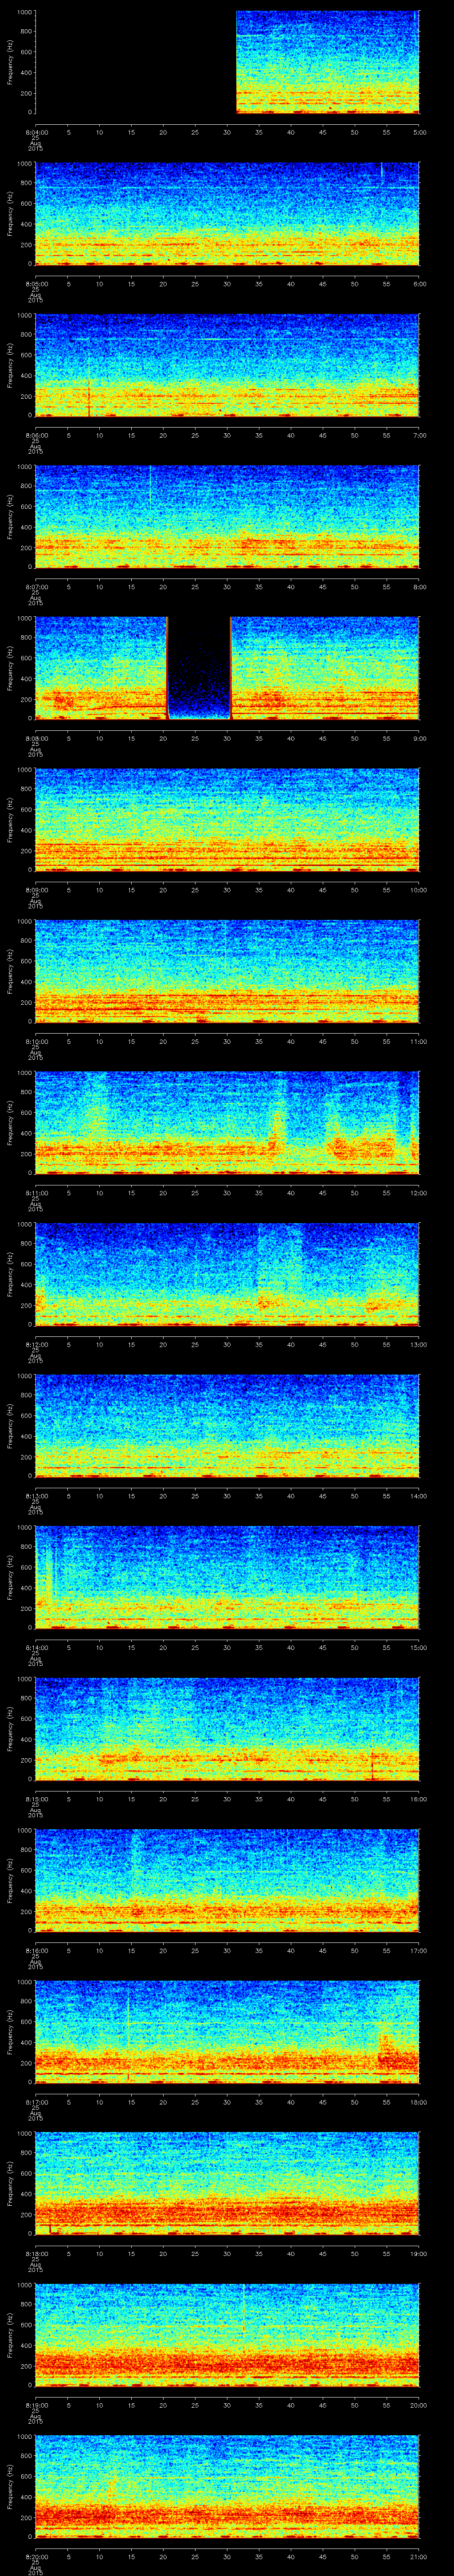Image resolution: width=454 pixels, height=2576 pixels.
Task: Select the spectrogram panel starting at 8:09:00
Action: [x=227, y=820]
